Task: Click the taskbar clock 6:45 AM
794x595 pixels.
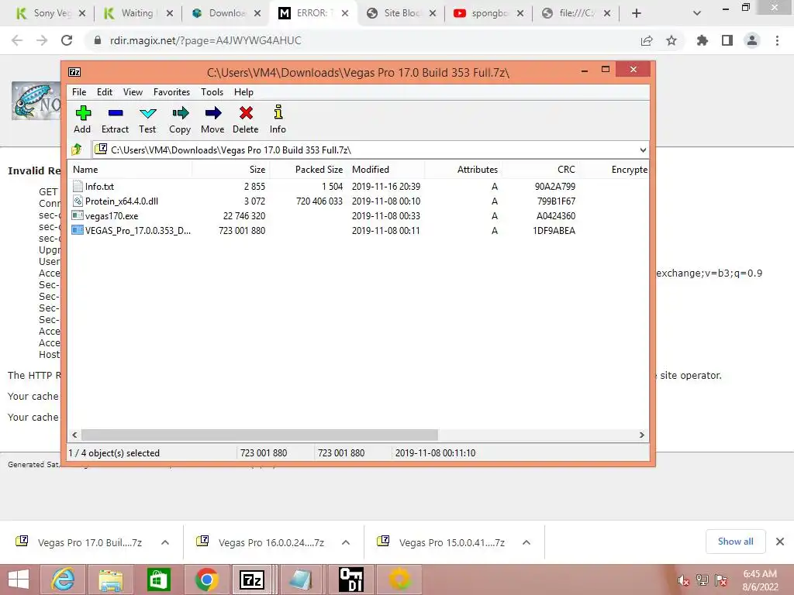Action: point(760,574)
